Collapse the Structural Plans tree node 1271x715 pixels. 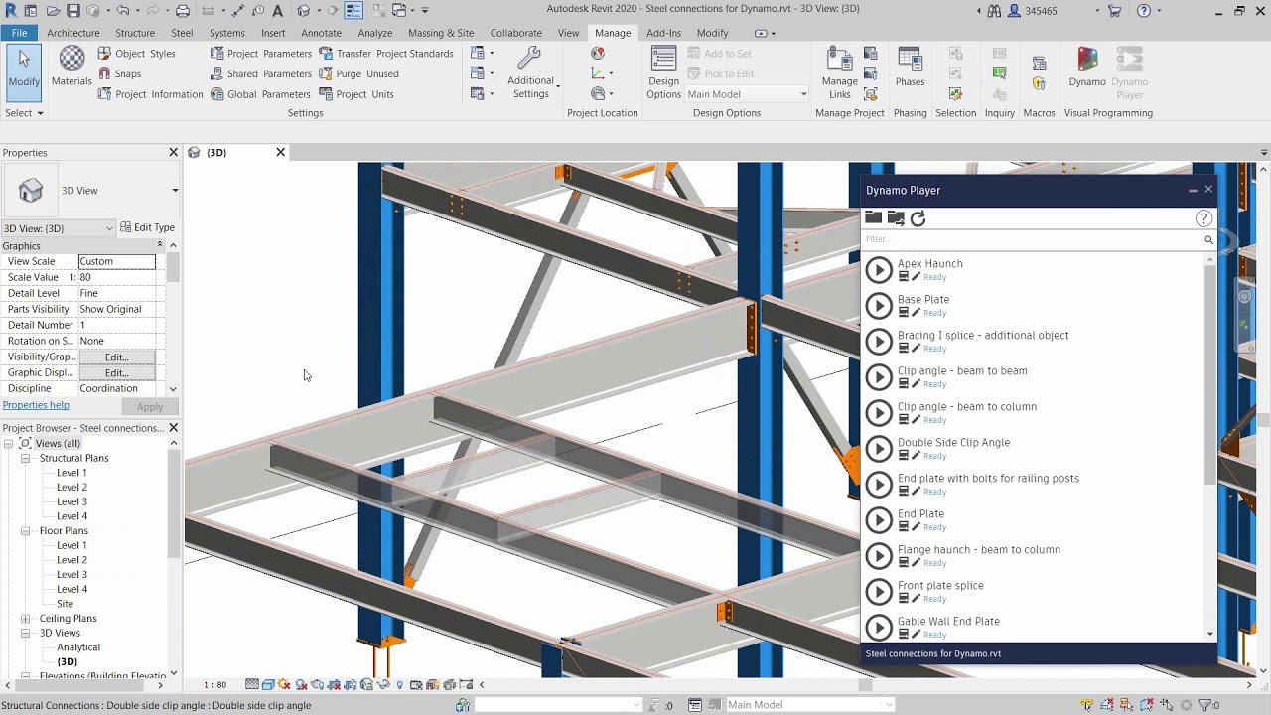point(26,458)
